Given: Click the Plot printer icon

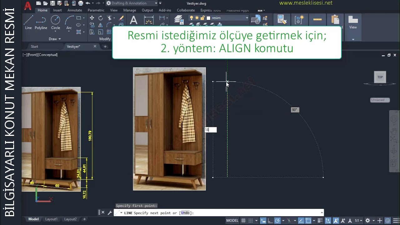Looking at the screenshot, I should (81, 3).
